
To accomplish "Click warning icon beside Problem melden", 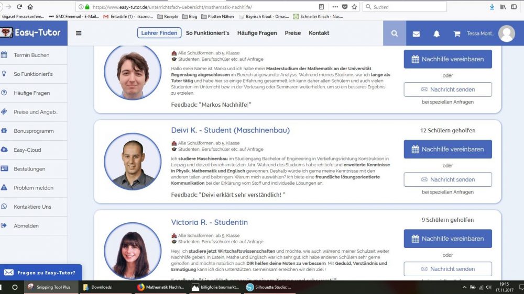I will (4, 188).
